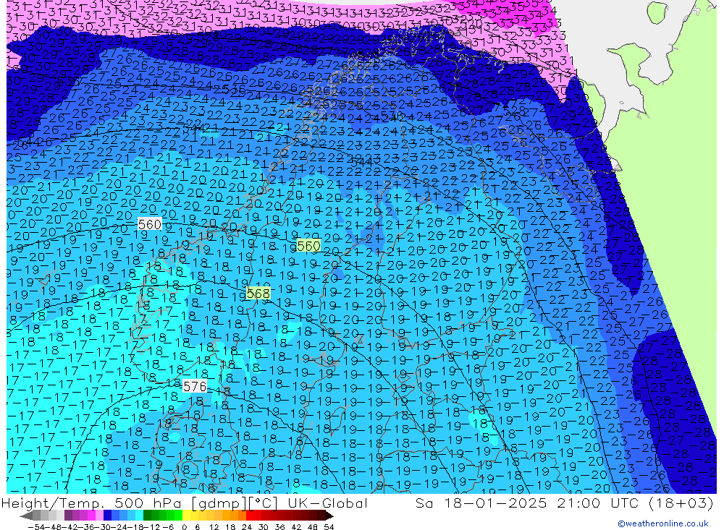
Task: Select the 576 height contour label
Action: (x=194, y=386)
